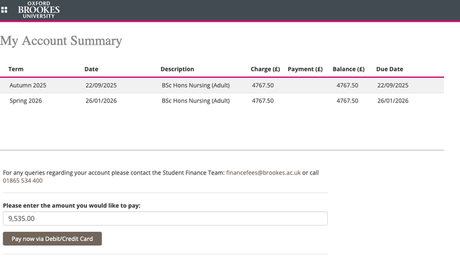The image size is (460, 258).
Task: Click the My Account Summary heading
Action: 61,41
